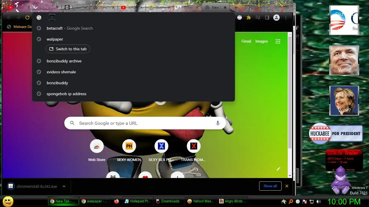Click the 10:00 PM taskbar clock
This screenshot has width=369, height=207.
pyautogui.click(x=344, y=201)
